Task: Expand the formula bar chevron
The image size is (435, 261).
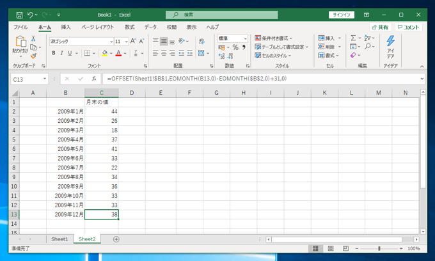Action: coord(422,79)
